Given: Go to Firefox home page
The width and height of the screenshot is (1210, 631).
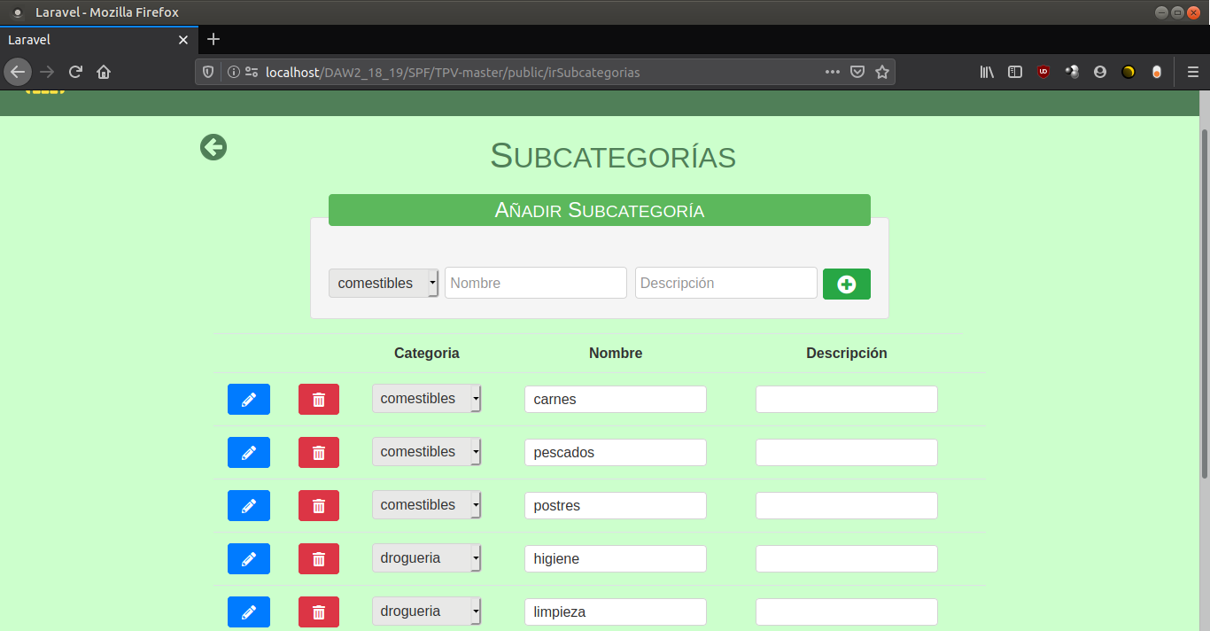Looking at the screenshot, I should pos(104,73).
